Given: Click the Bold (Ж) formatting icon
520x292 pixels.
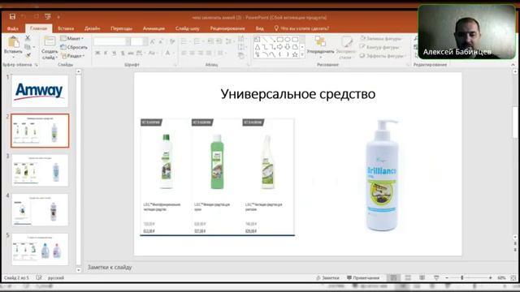Looking at the screenshot, I should tap(97, 53).
